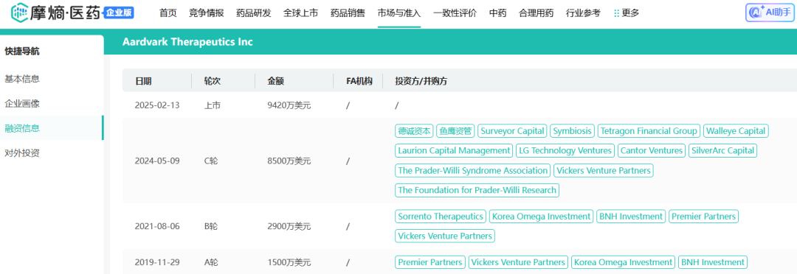The width and height of the screenshot is (797, 274).
Task: Click the 日期 column header
Action: [x=143, y=81]
